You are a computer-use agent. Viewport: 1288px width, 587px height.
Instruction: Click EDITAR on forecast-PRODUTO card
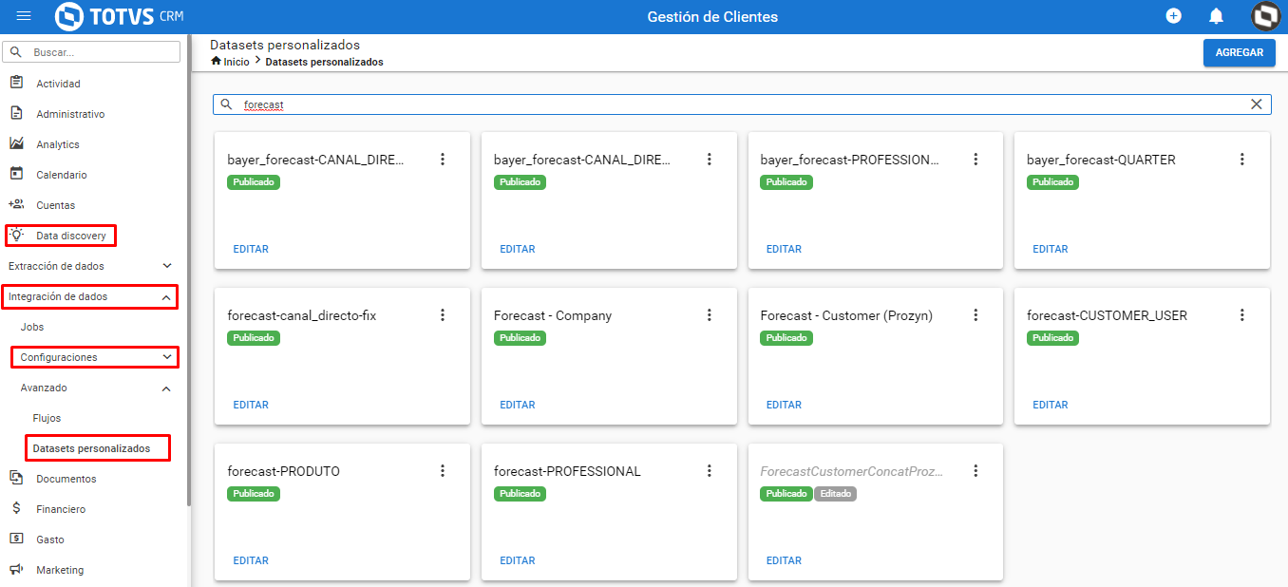coord(251,560)
